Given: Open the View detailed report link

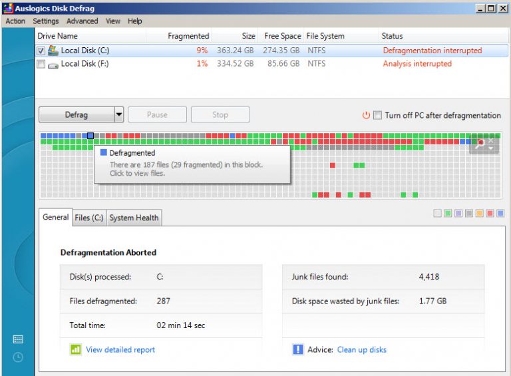Looking at the screenshot, I should coord(120,349).
